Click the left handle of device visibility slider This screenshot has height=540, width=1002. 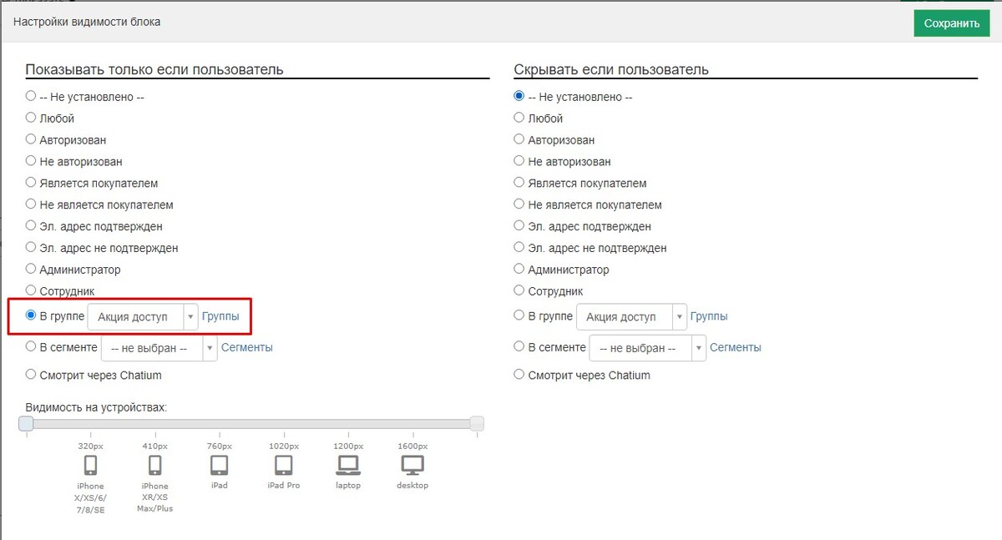coord(26,424)
